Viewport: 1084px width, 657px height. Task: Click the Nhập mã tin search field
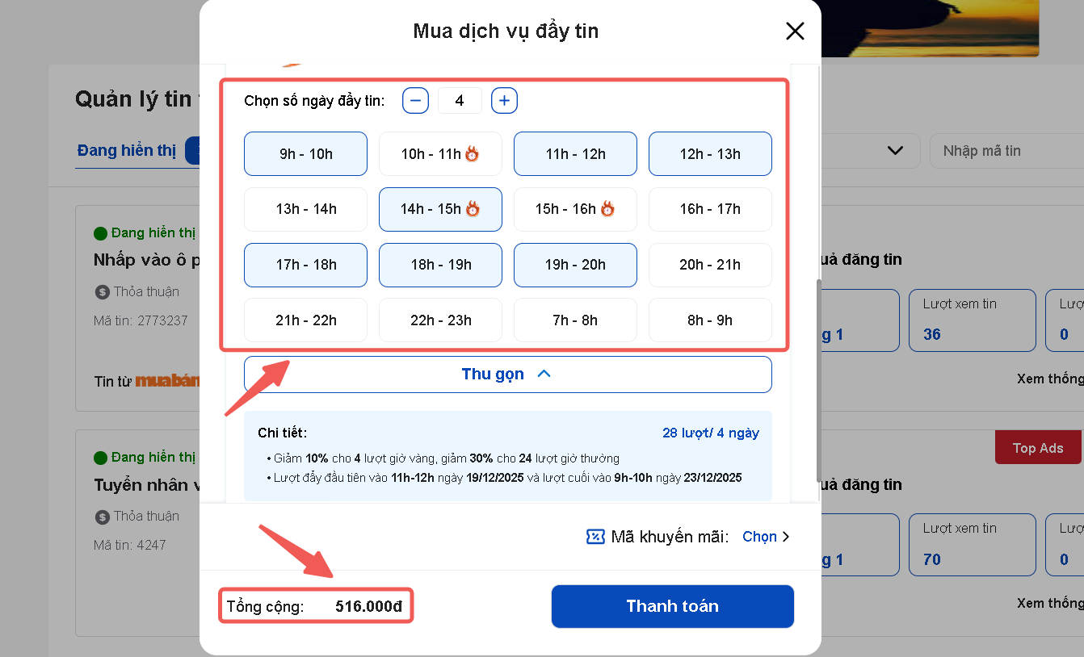pyautogui.click(x=1006, y=151)
